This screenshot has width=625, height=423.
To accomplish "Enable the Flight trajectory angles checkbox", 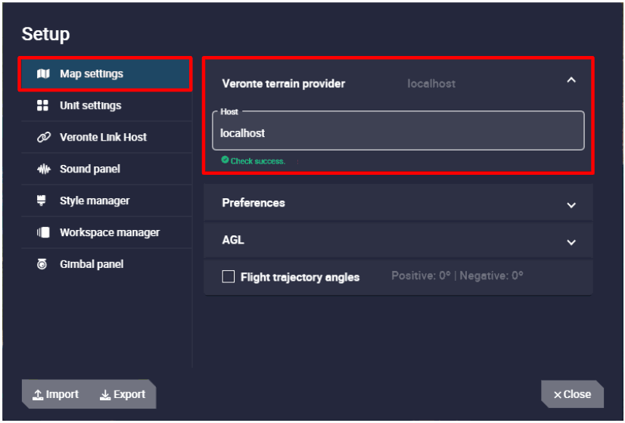I will pos(229,277).
